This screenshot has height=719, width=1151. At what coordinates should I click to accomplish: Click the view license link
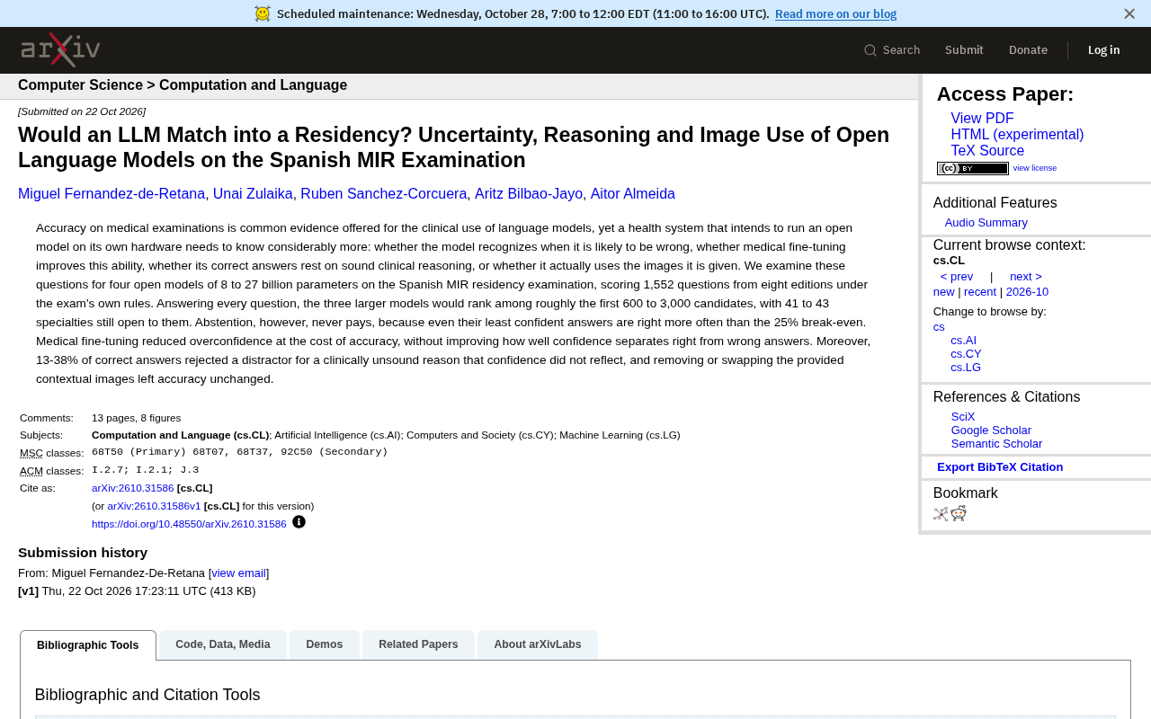click(x=1035, y=168)
